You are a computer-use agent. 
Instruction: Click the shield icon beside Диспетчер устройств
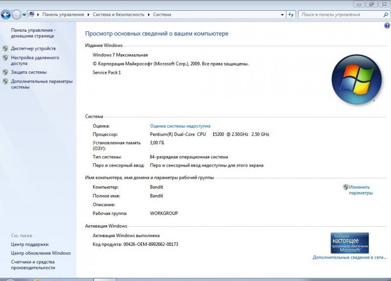pyautogui.click(x=5, y=48)
